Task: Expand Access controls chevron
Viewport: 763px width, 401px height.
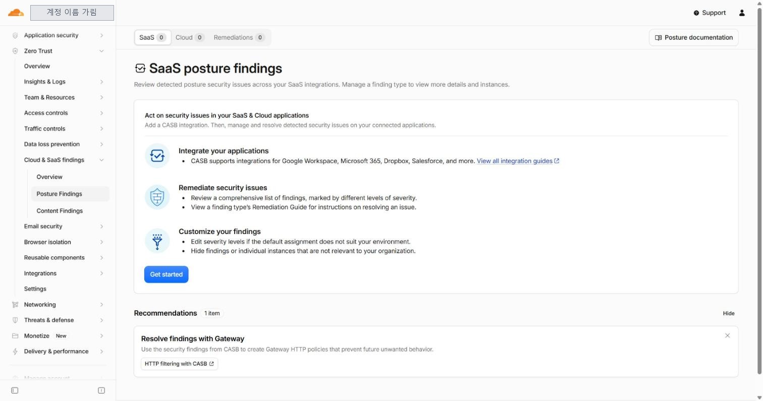Action: (101, 113)
